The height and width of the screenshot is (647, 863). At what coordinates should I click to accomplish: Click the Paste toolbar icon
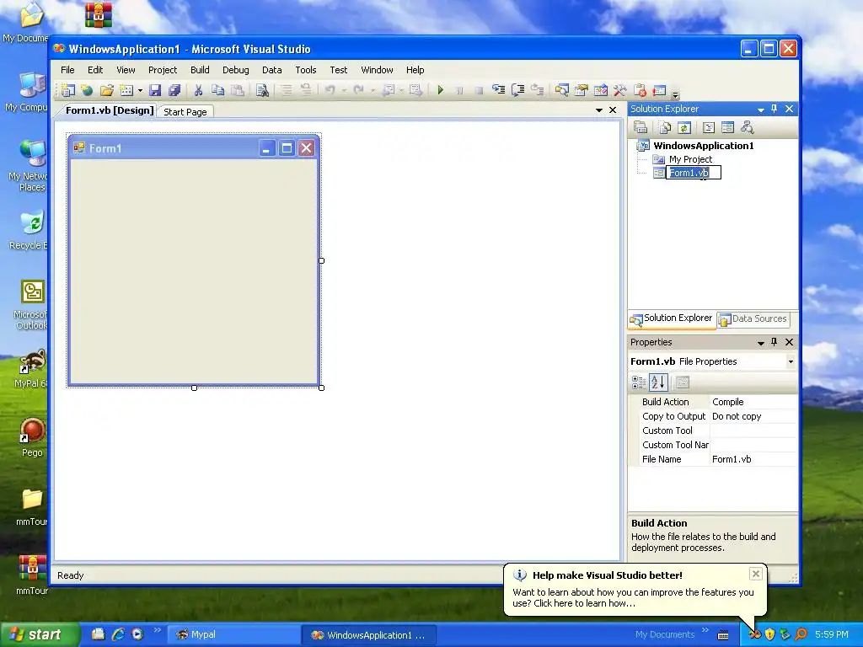237,90
